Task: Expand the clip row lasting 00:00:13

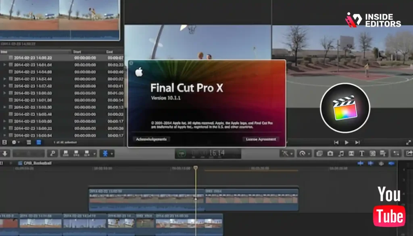Action: pyautogui.click(x=4, y=107)
